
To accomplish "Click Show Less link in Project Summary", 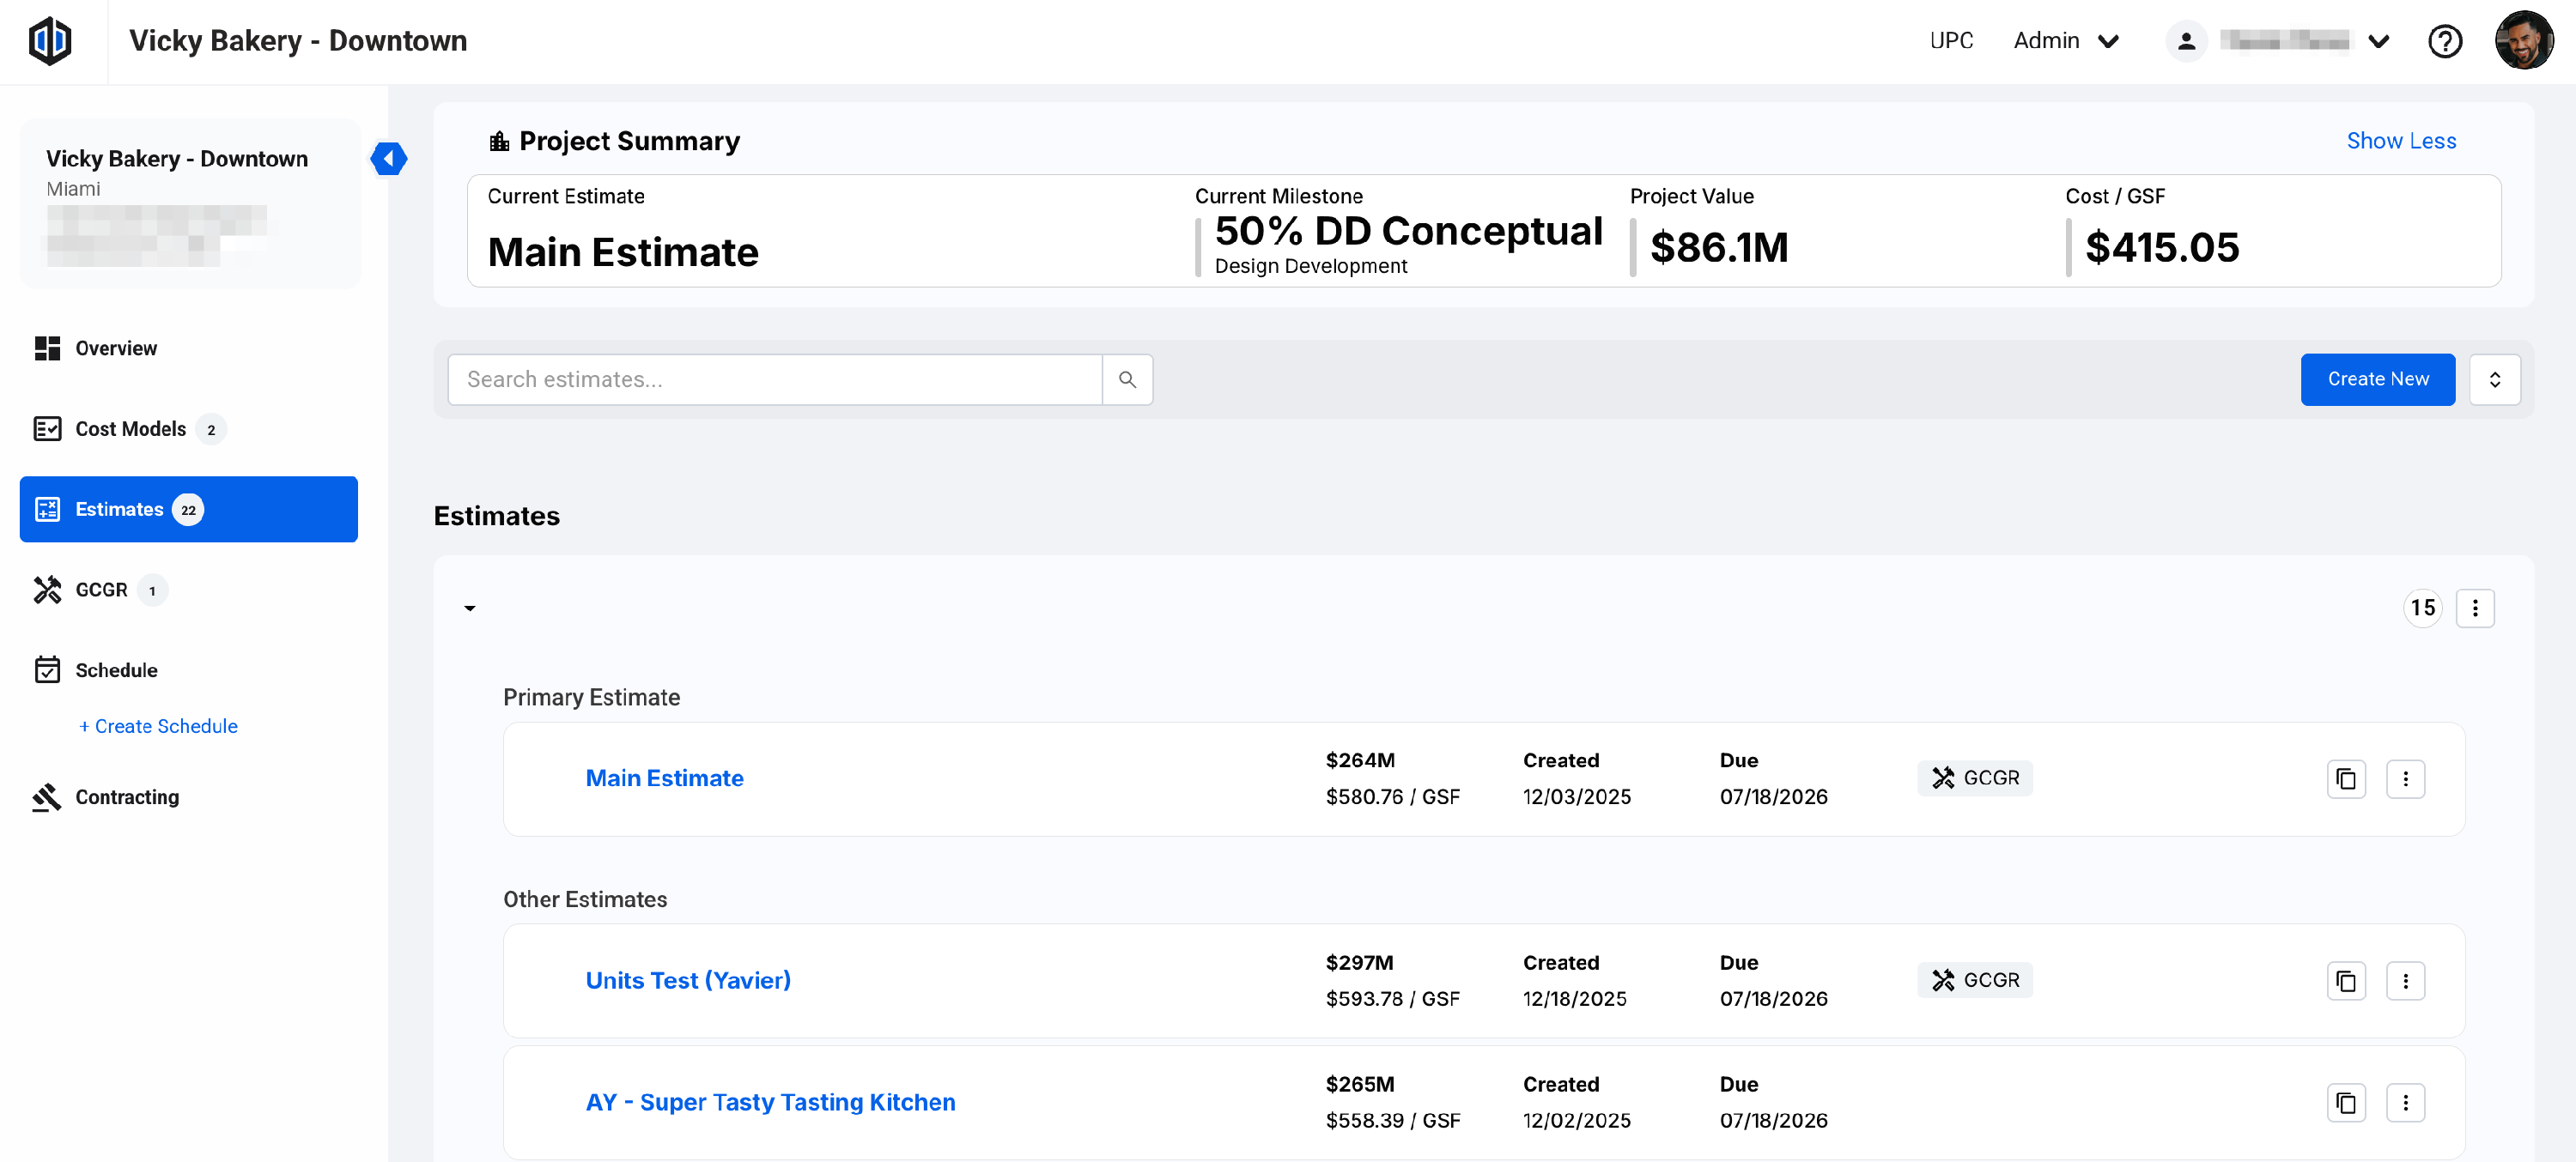I will [2400, 141].
